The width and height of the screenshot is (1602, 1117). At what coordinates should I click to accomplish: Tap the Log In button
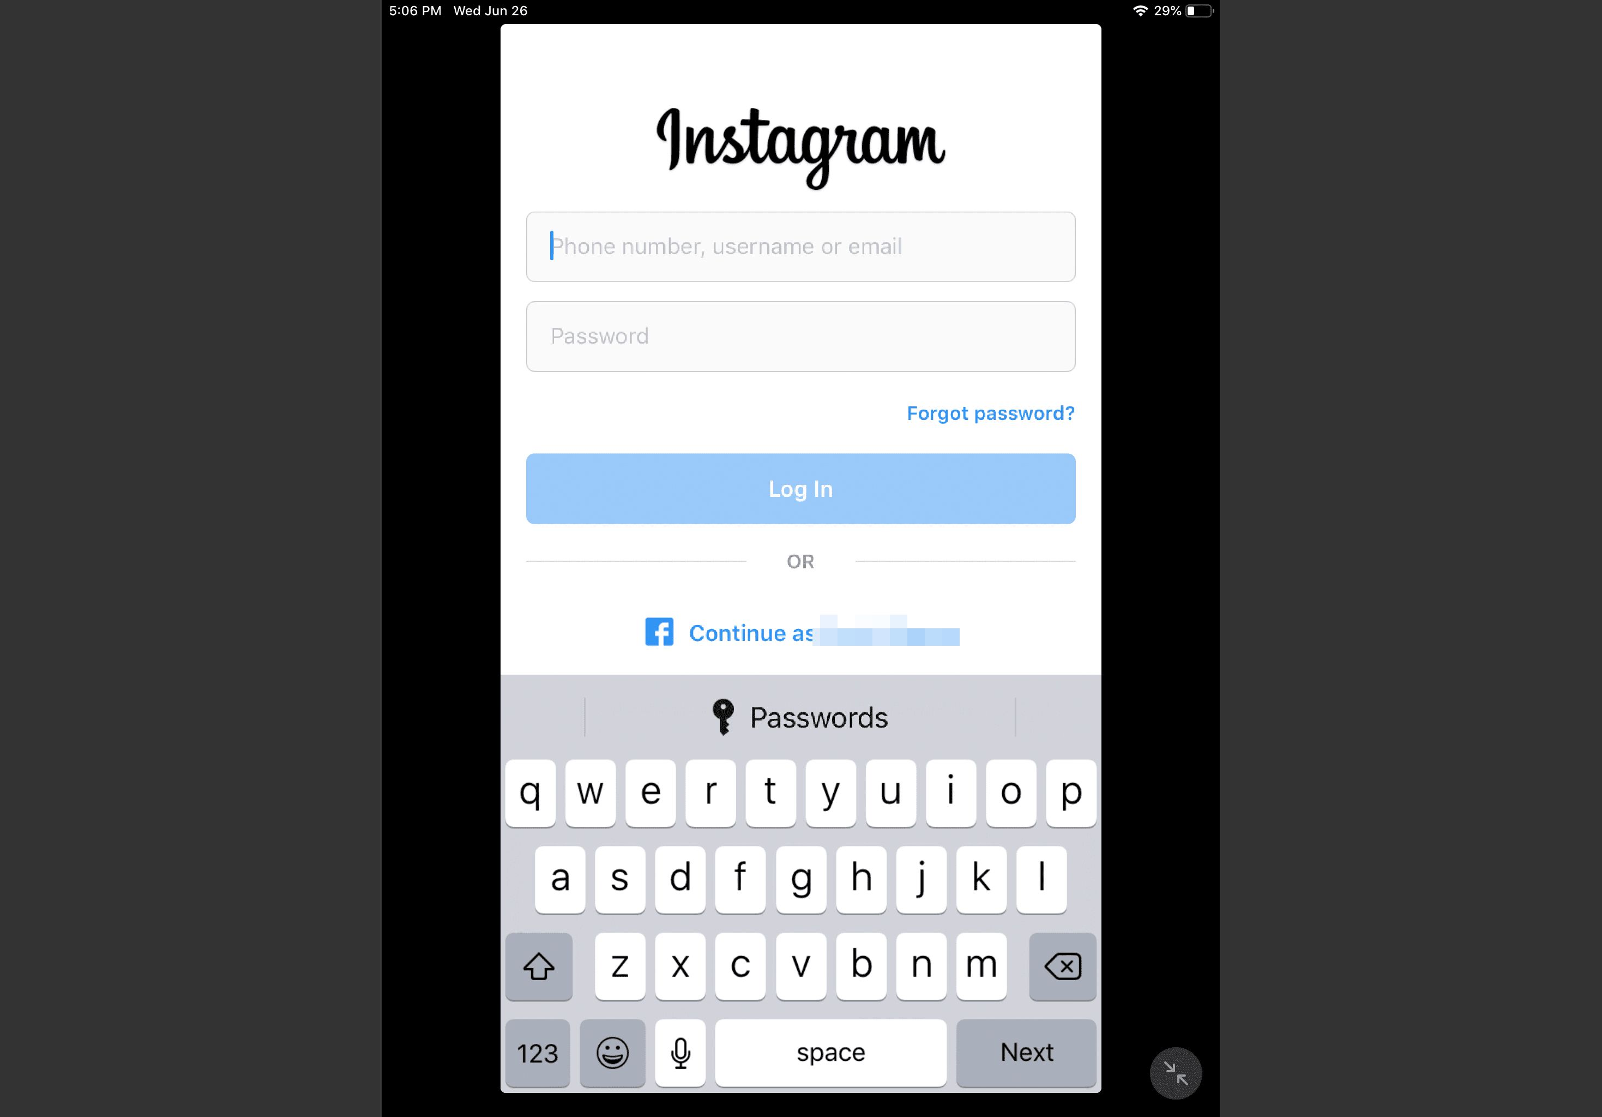[x=801, y=489]
